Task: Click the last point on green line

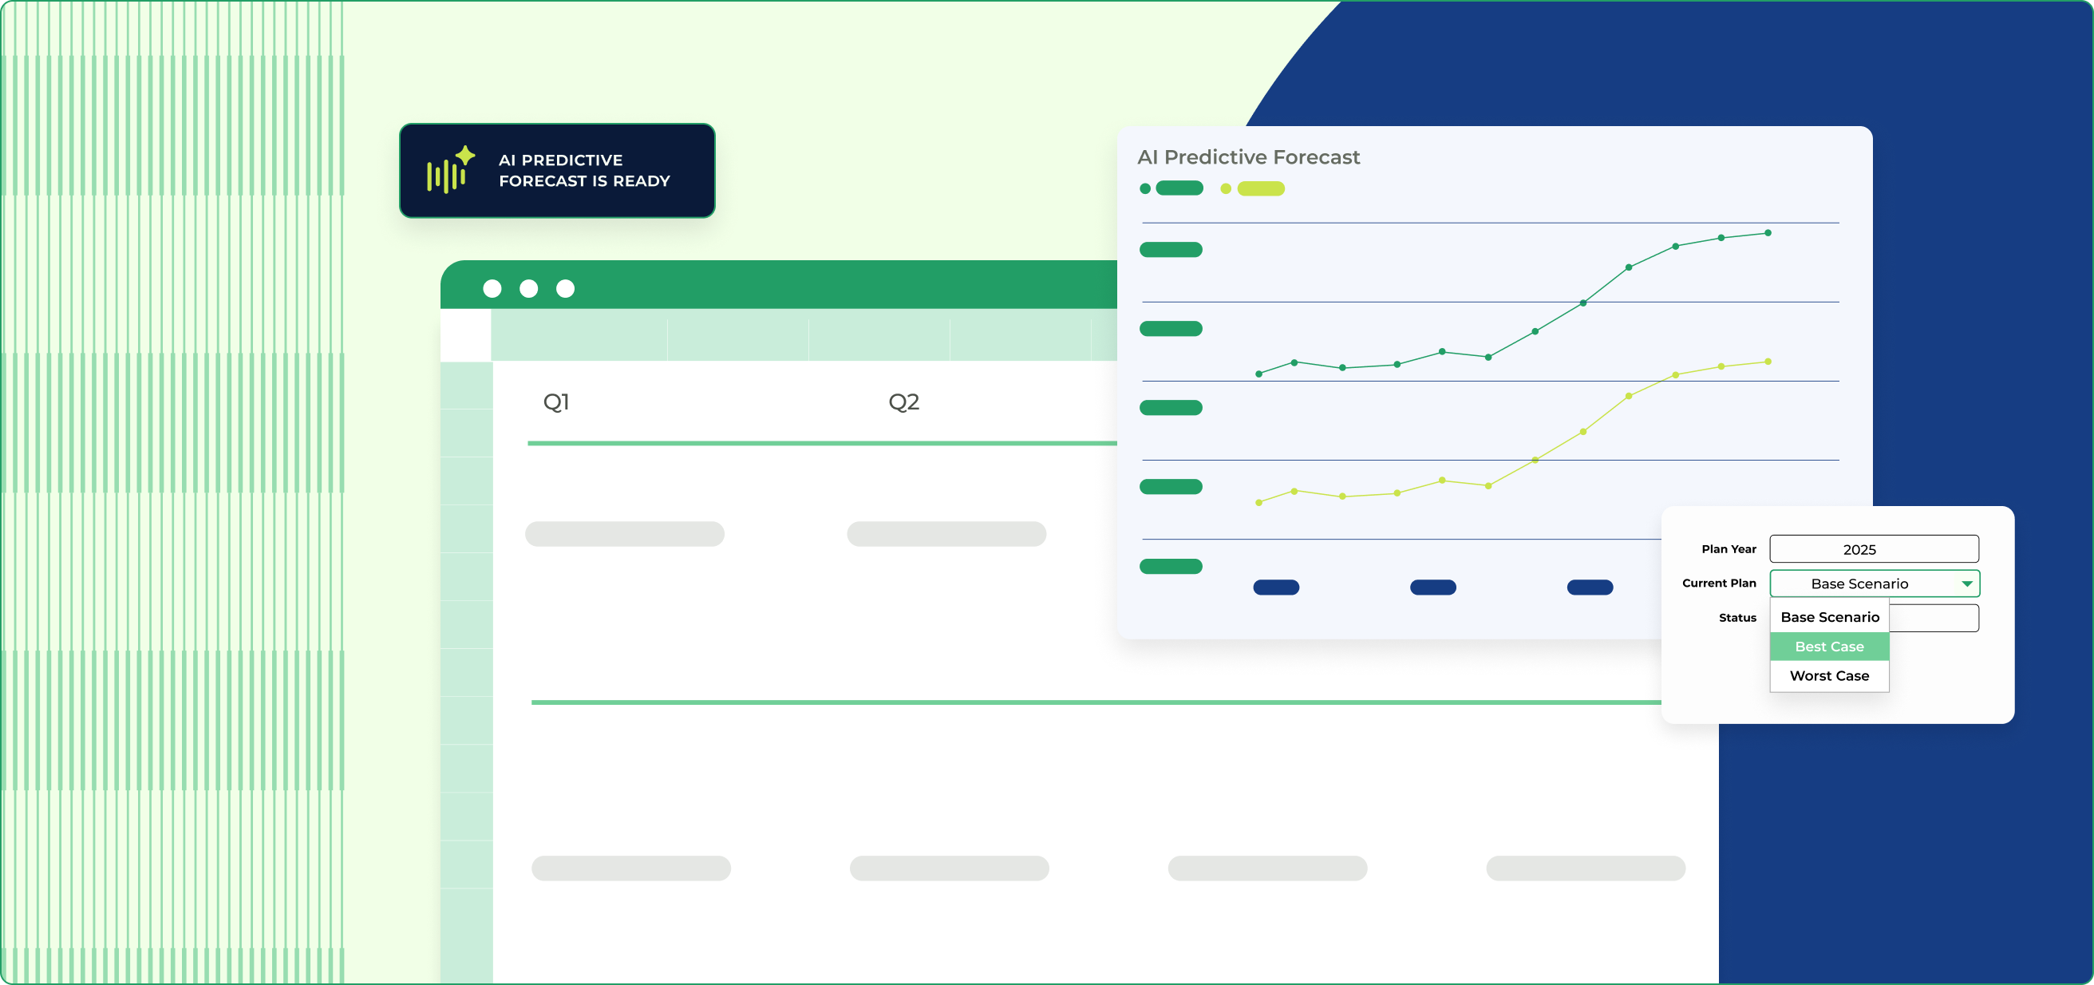Action: coord(1768,233)
